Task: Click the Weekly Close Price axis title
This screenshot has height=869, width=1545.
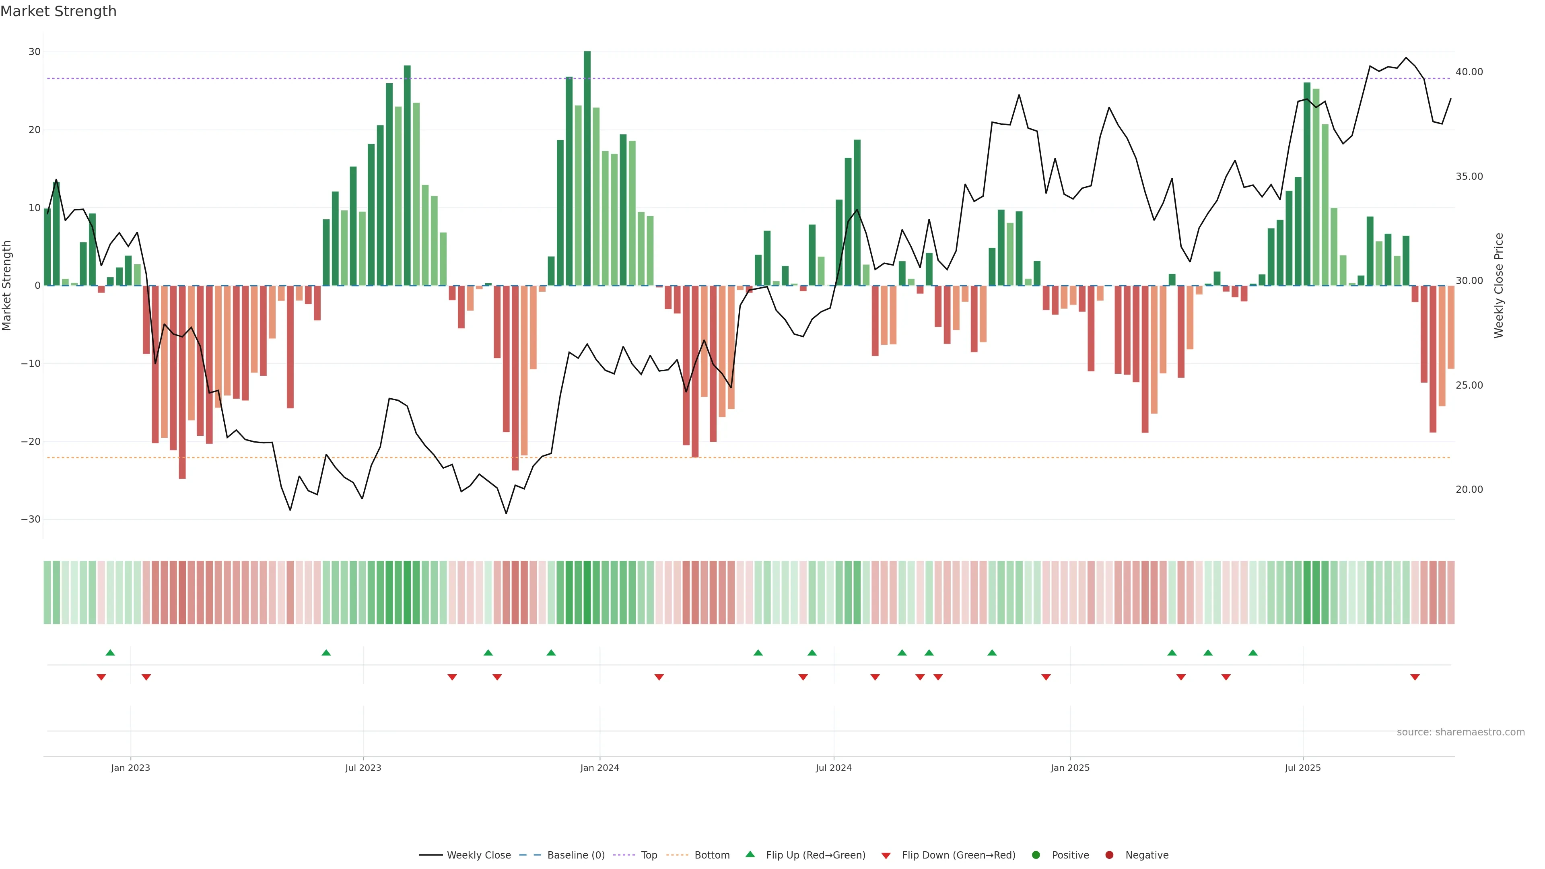Action: (1499, 286)
